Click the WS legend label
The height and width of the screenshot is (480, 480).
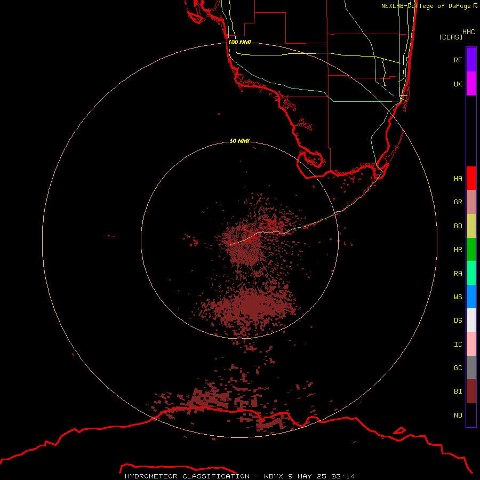point(458,297)
